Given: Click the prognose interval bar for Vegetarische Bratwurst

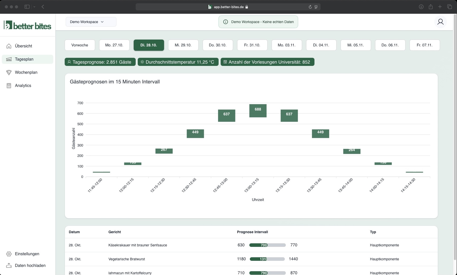Looking at the screenshot, I should (267, 259).
